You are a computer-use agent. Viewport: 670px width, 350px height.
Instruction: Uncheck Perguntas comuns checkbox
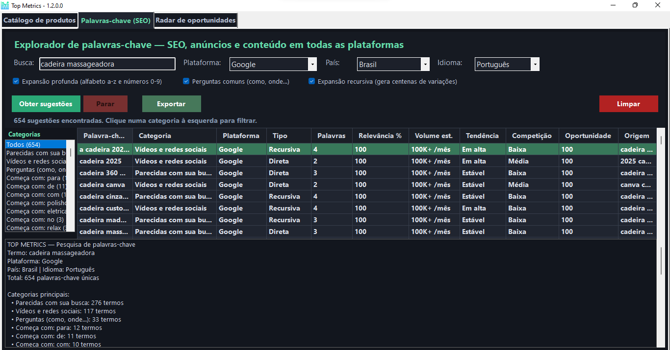186,81
